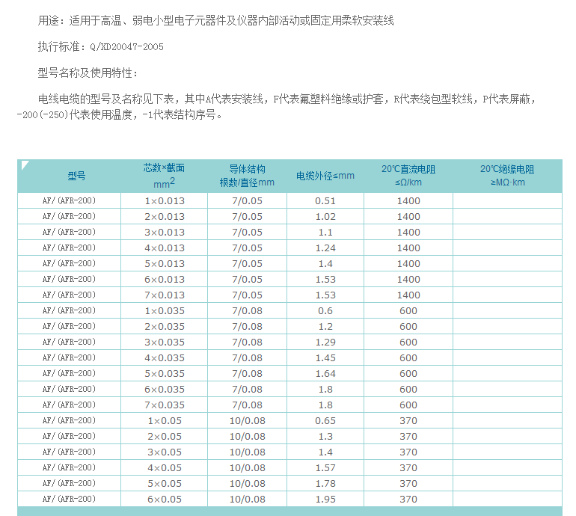
Task: Click 7/0.05 in the 4×0.013 row
Action: (x=247, y=248)
